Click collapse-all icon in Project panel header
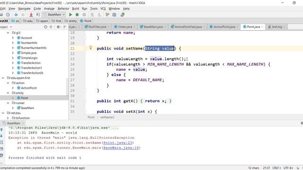 coord(51,27)
